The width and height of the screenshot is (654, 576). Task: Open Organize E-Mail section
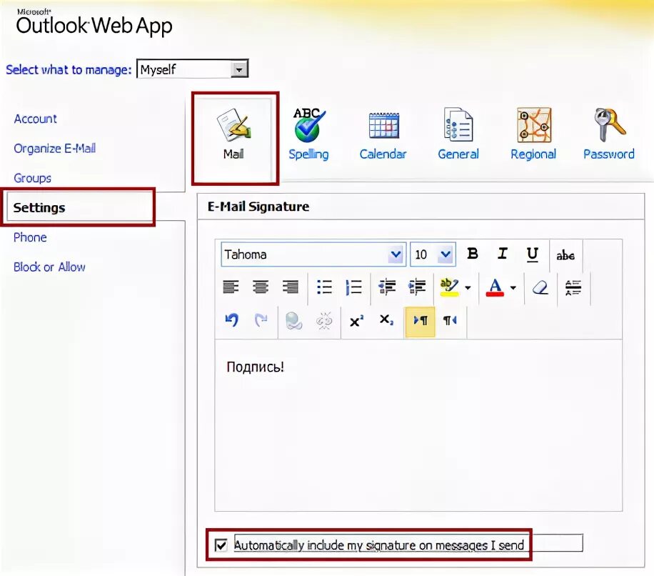55,149
